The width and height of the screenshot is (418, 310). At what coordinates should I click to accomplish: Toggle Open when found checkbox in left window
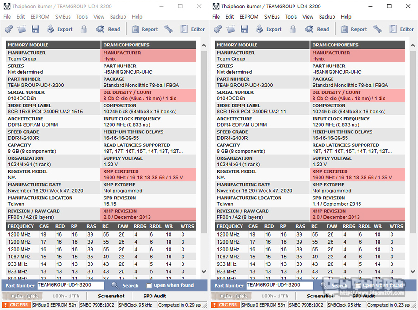(x=149, y=285)
